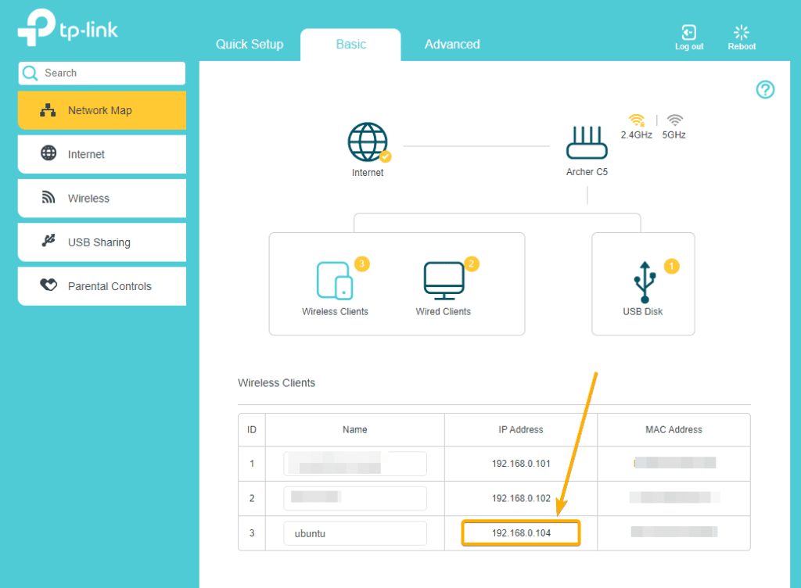Open Network Map from the sidebar

click(x=102, y=110)
